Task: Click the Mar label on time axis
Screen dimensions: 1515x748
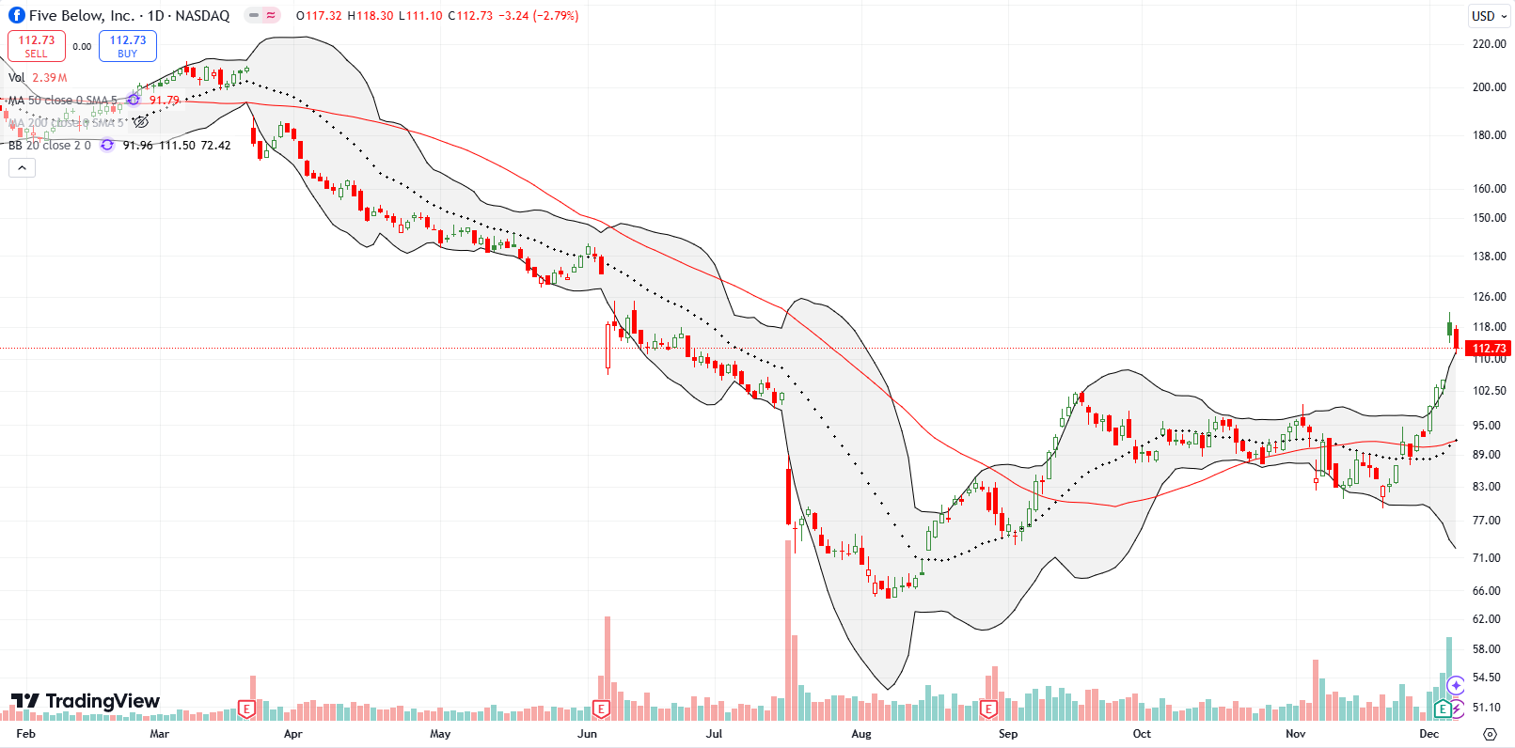Action: coord(160,734)
